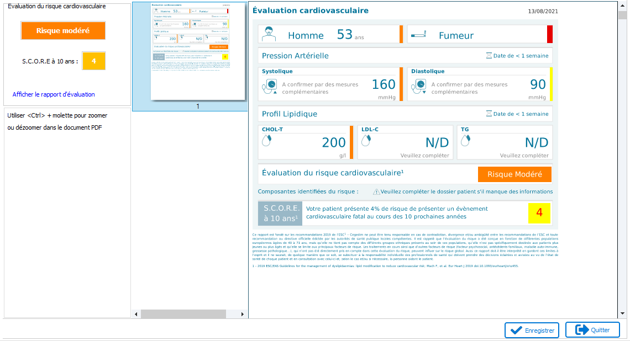Click the warning triangle beside missing information notice
Viewport: 630px width, 341px height.
coord(376,192)
